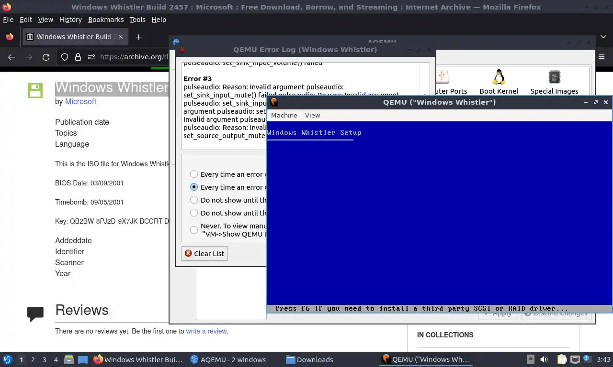Viewport: 613px width, 367px height.
Task: Click the red error icon on Clear List button
Action: click(188, 253)
